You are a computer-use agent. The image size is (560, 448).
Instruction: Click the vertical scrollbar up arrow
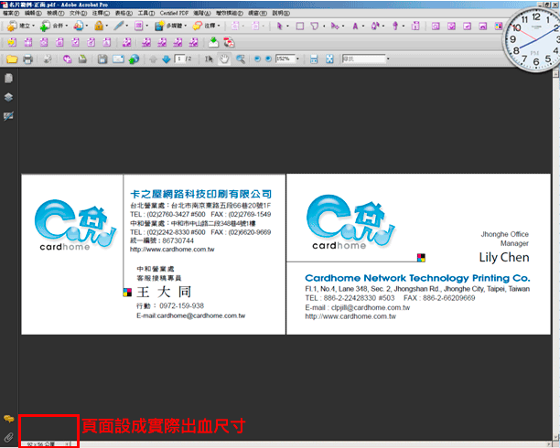click(x=555, y=74)
